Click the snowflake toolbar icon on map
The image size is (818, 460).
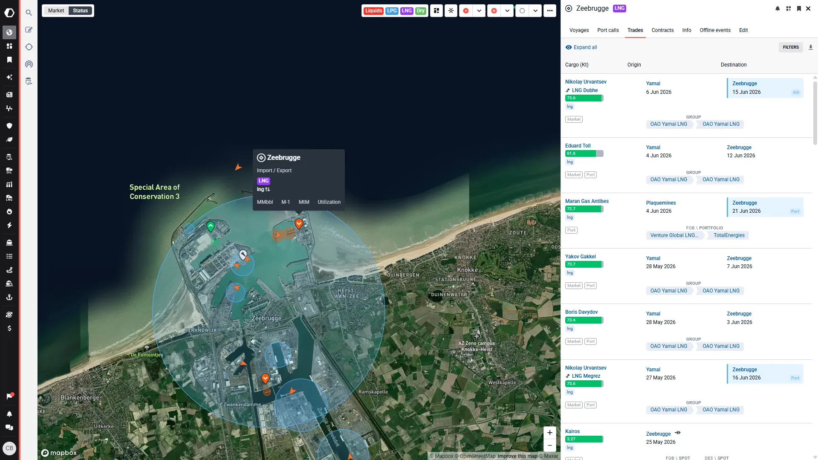[x=451, y=11]
